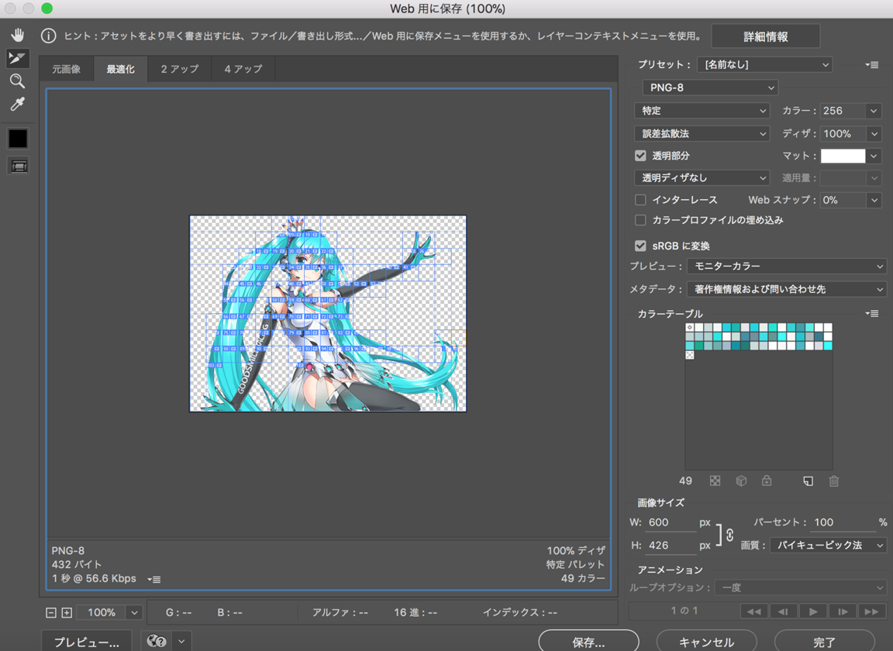Delete selected colors trash icon

834,481
